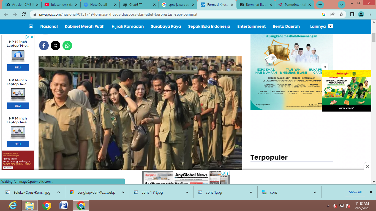Share this page via the share icon

[x=333, y=14]
